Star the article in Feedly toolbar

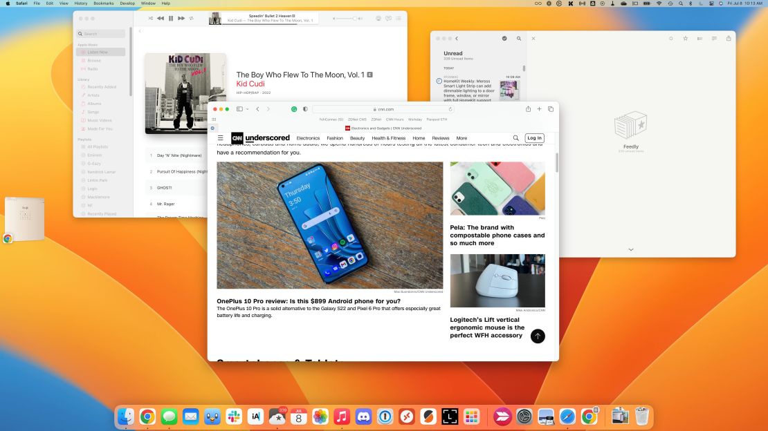click(x=685, y=38)
